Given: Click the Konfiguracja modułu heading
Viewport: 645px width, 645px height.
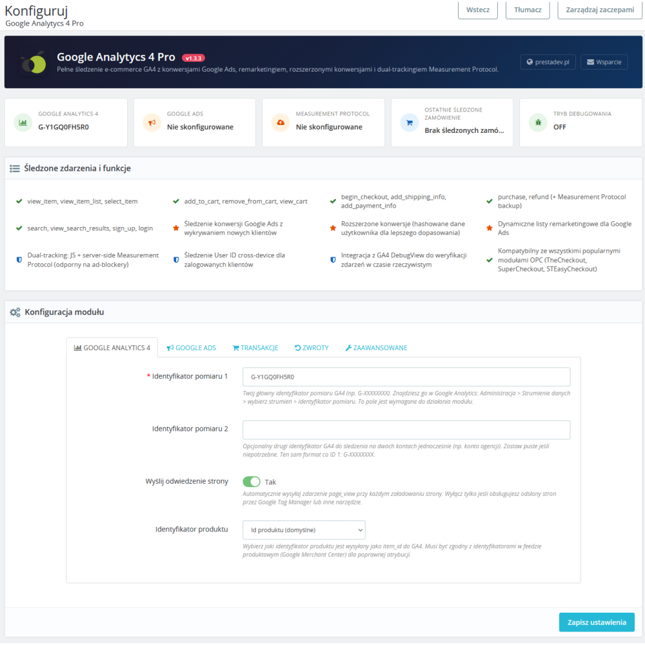Looking at the screenshot, I should [64, 312].
